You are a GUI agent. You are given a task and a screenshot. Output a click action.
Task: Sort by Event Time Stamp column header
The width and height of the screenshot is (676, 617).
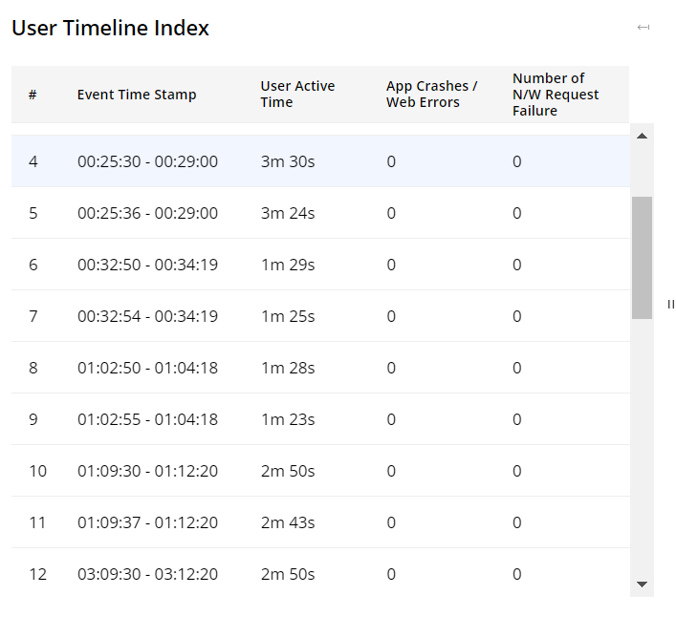[137, 95]
